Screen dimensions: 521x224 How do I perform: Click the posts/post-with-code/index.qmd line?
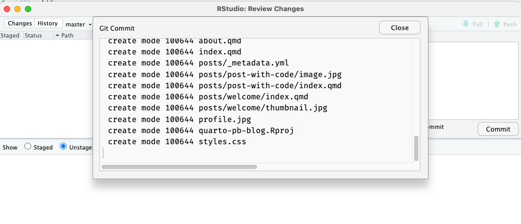225,86
